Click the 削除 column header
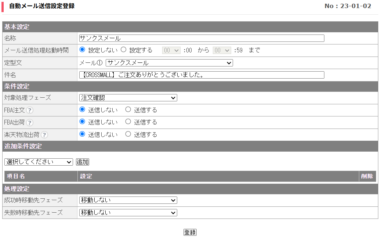Viewport: 382px width, 238px height. tap(367, 176)
